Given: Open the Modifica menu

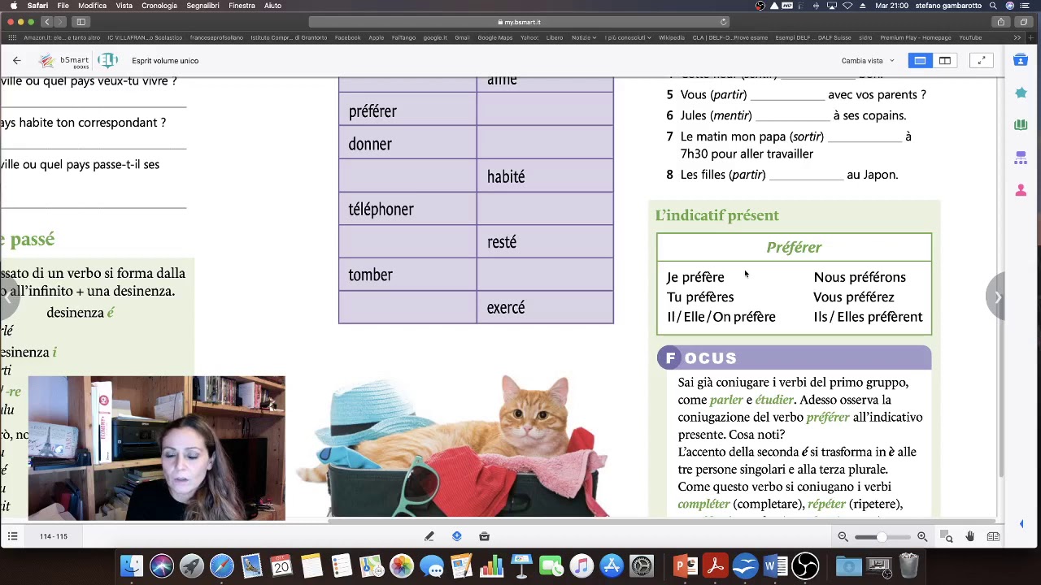Looking at the screenshot, I should [92, 6].
